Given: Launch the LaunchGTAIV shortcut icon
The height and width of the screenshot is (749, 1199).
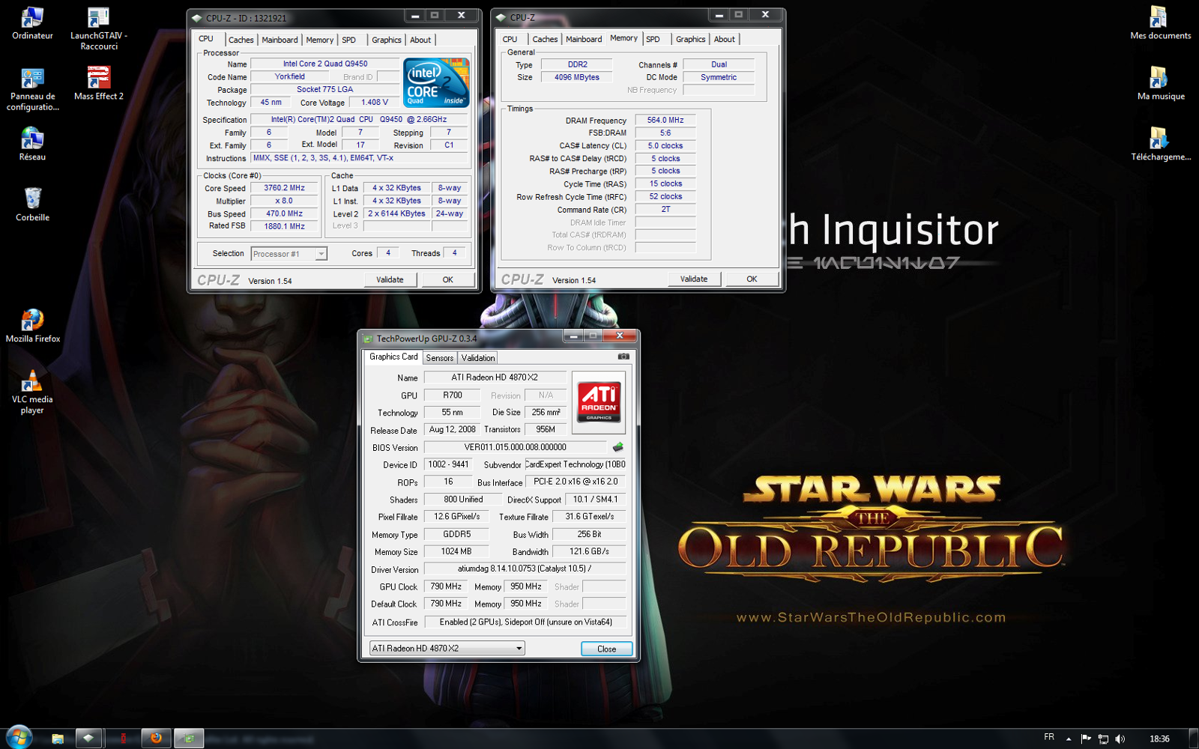Looking at the screenshot, I should pyautogui.click(x=99, y=28).
